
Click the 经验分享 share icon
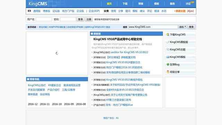click(x=168, y=72)
